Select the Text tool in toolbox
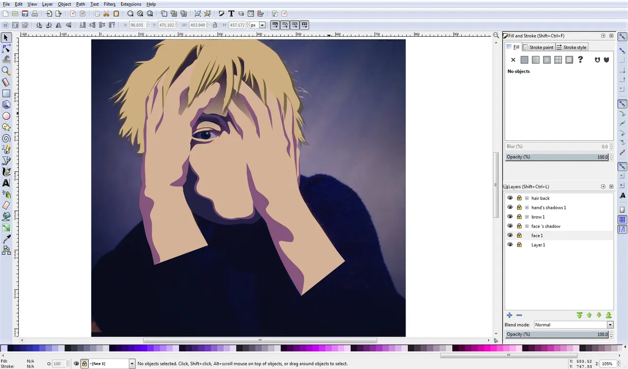 coord(6,183)
